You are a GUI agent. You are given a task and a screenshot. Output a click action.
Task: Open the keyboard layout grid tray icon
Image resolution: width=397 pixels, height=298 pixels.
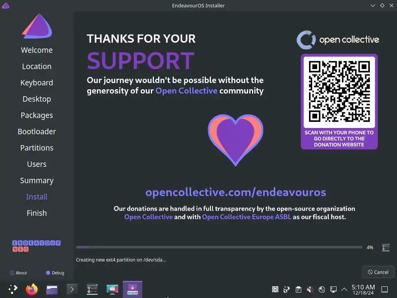coord(275,289)
